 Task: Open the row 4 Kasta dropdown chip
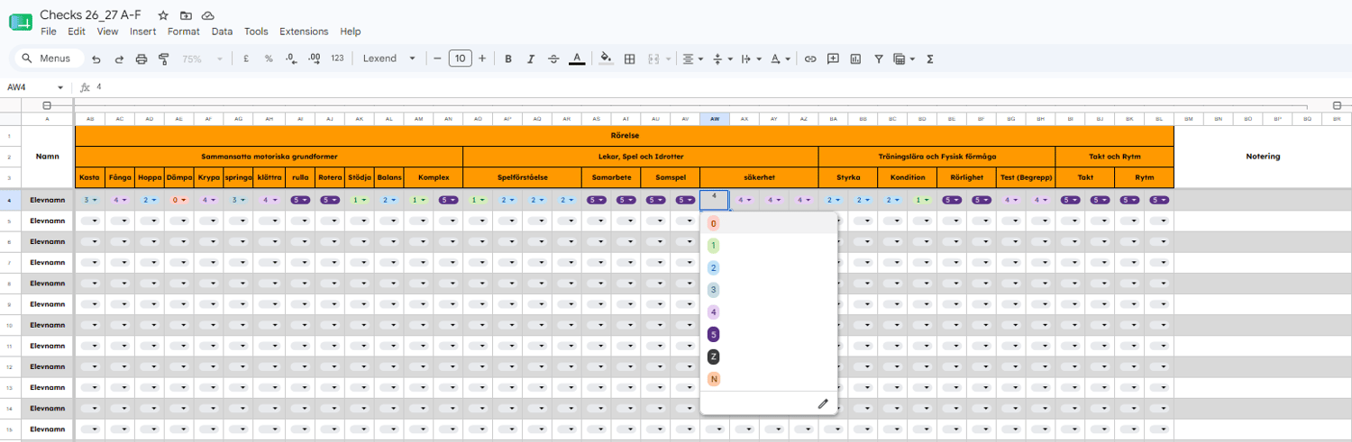pyautogui.click(x=89, y=200)
